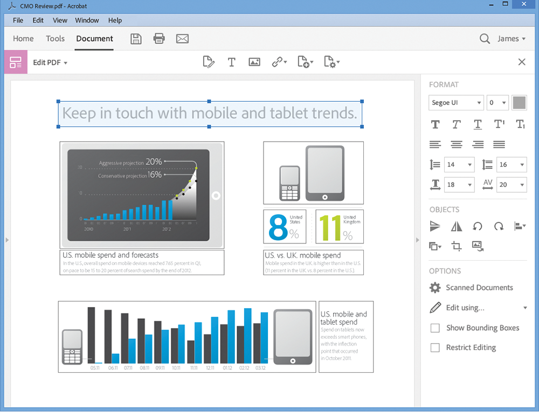Open the Segoe UI font dropdown

click(456, 103)
